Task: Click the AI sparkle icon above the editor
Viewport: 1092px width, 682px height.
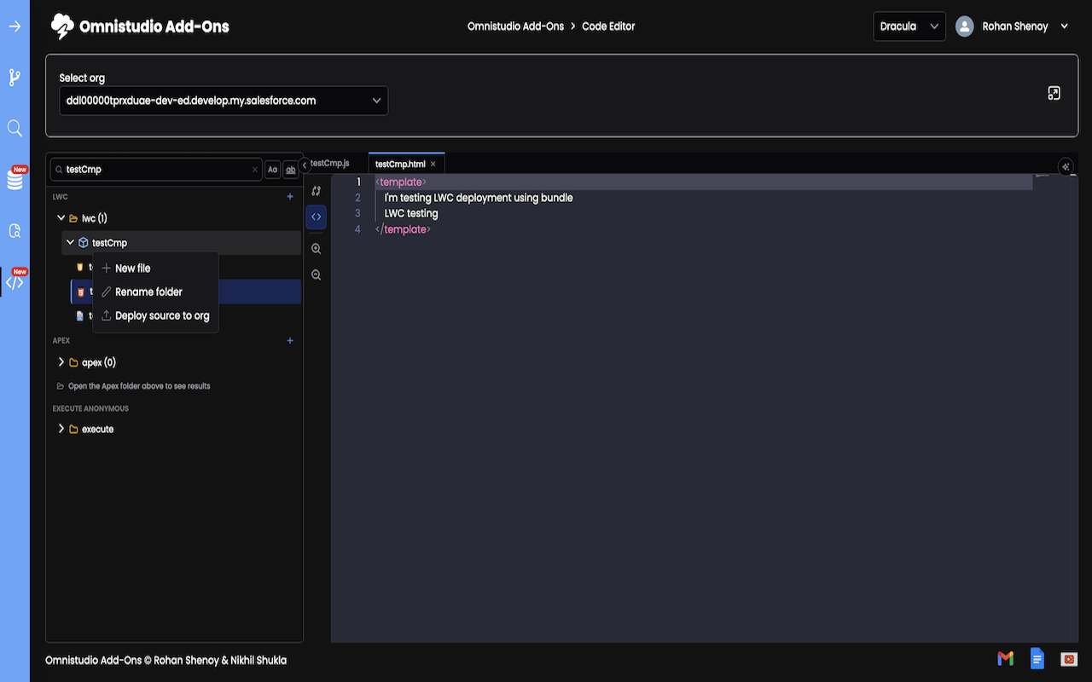Action: (x=1066, y=166)
